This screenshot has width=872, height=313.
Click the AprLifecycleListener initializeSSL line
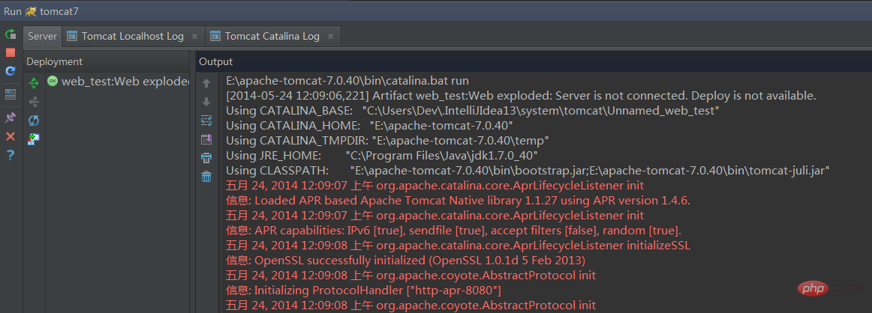tap(459, 246)
